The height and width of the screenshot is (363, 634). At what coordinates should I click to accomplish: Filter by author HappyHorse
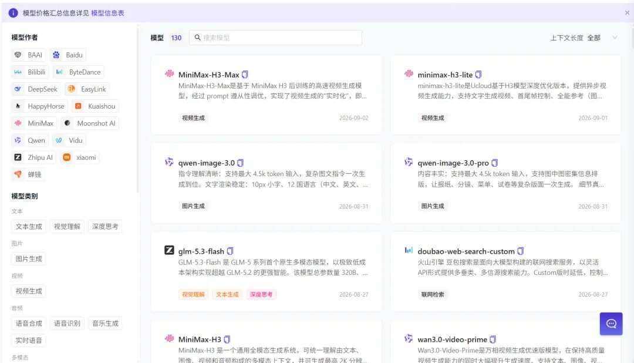[x=40, y=106]
